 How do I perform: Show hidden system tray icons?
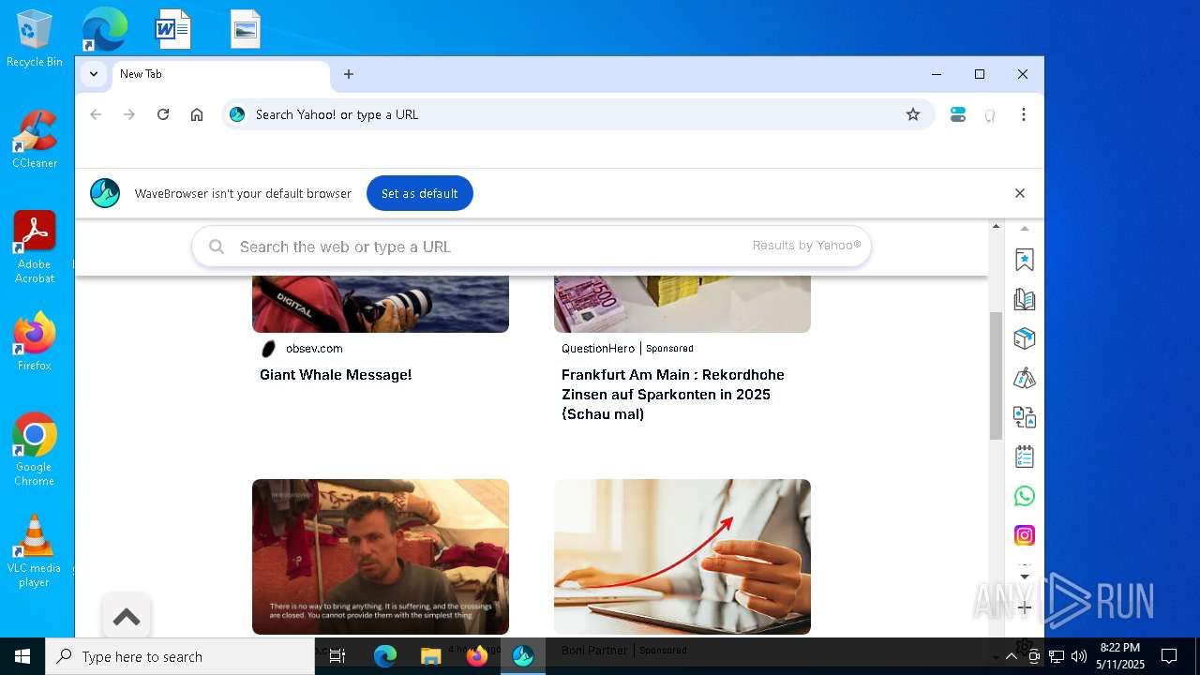tap(1012, 656)
